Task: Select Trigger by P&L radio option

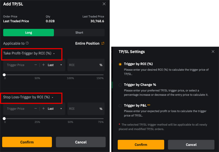Action: click(120, 106)
